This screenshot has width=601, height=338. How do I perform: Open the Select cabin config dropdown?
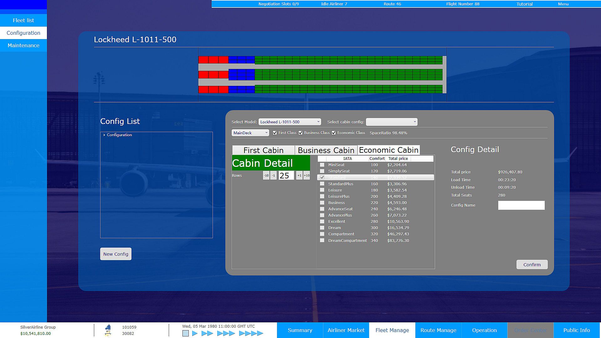[x=392, y=122]
